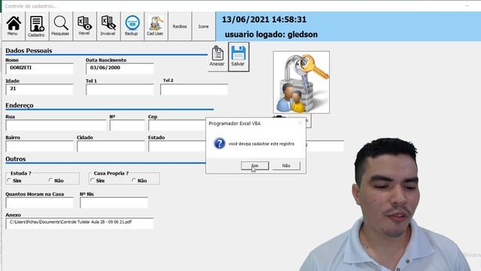
Task: Run the Backup icon
Action: (x=132, y=26)
